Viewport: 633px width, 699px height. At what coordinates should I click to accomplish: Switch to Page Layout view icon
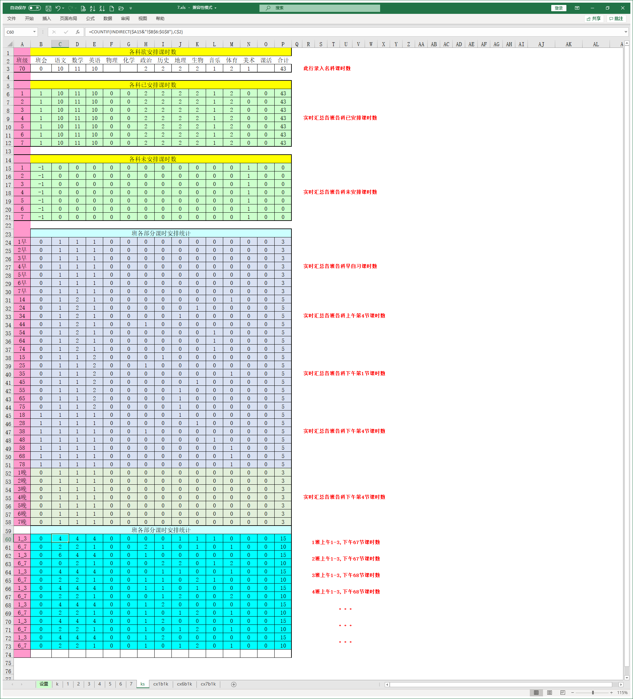pyautogui.click(x=550, y=692)
